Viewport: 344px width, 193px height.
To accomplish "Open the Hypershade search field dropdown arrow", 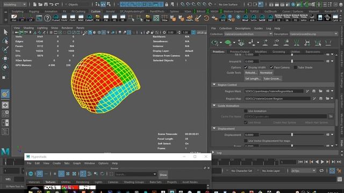I will click(155, 174).
